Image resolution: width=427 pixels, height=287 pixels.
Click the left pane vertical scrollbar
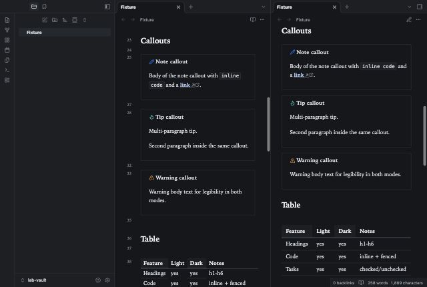click(268, 124)
